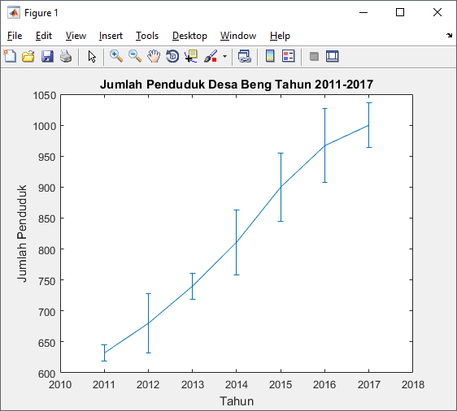457x411 pixels.
Task: Enable the Data Cursor tool
Action: pyautogui.click(x=191, y=56)
